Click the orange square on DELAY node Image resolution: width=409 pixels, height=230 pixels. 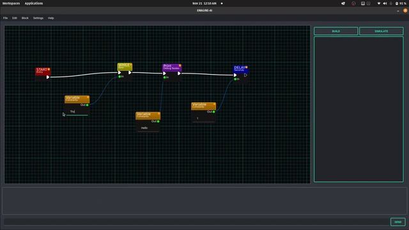click(246, 67)
